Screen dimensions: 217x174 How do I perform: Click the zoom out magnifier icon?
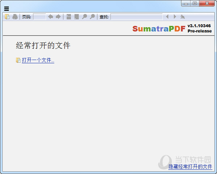pos(84,17)
